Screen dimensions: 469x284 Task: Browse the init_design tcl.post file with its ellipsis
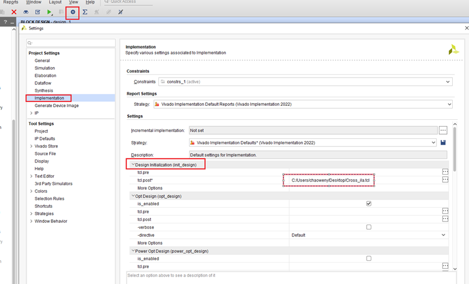coord(445,179)
